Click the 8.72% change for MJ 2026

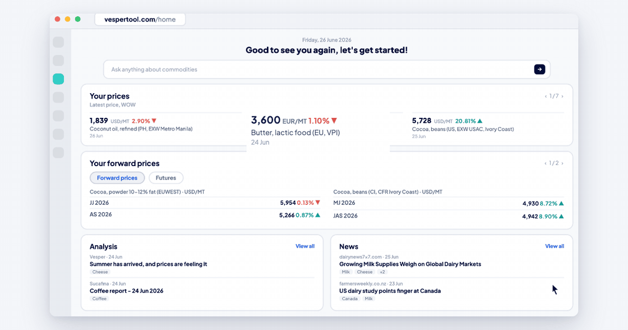click(552, 204)
